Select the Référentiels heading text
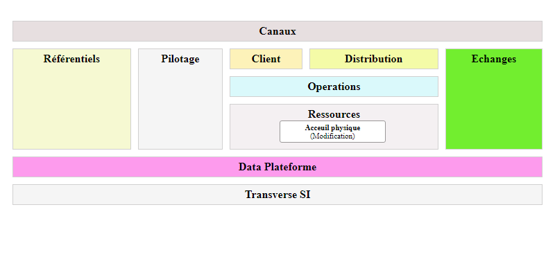The width and height of the screenshot is (555, 277). click(x=71, y=59)
